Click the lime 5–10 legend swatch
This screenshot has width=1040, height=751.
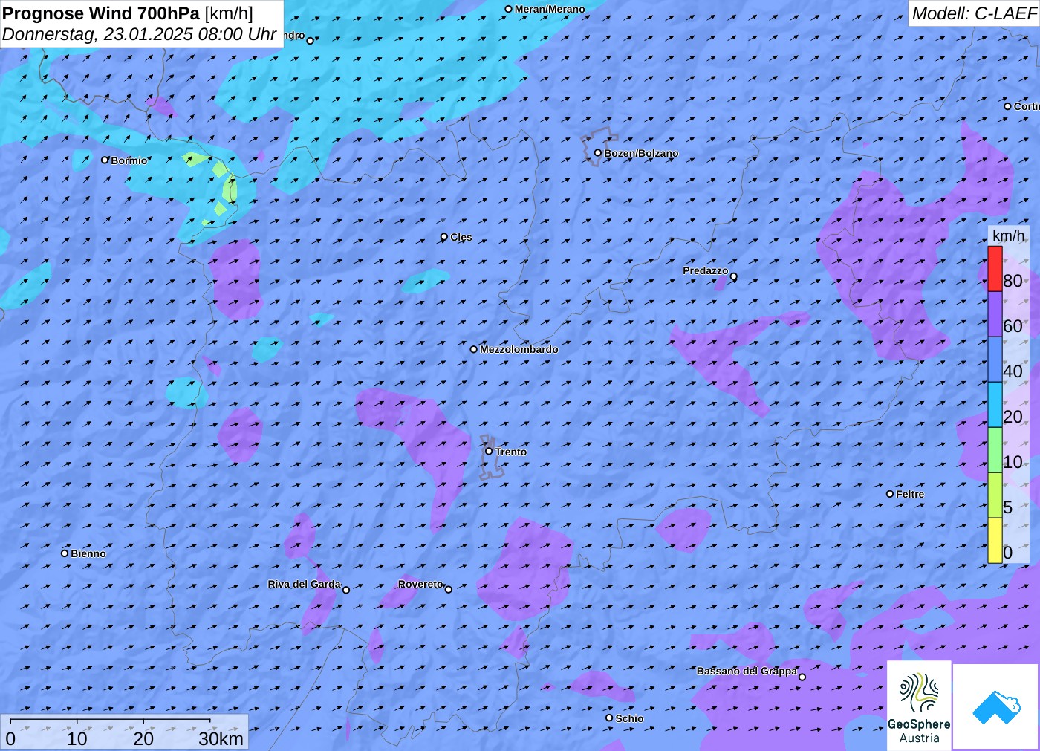(995, 495)
